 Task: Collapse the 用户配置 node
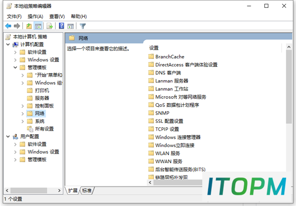(8, 136)
